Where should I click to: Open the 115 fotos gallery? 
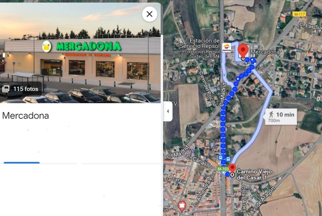click(x=21, y=89)
